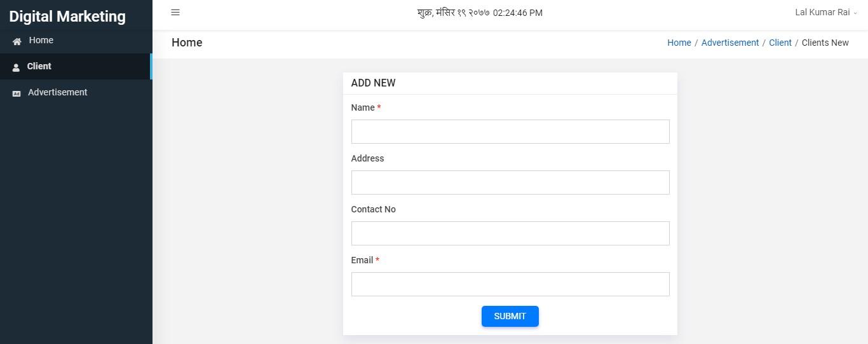Click the hamburger menu icon

(x=175, y=12)
